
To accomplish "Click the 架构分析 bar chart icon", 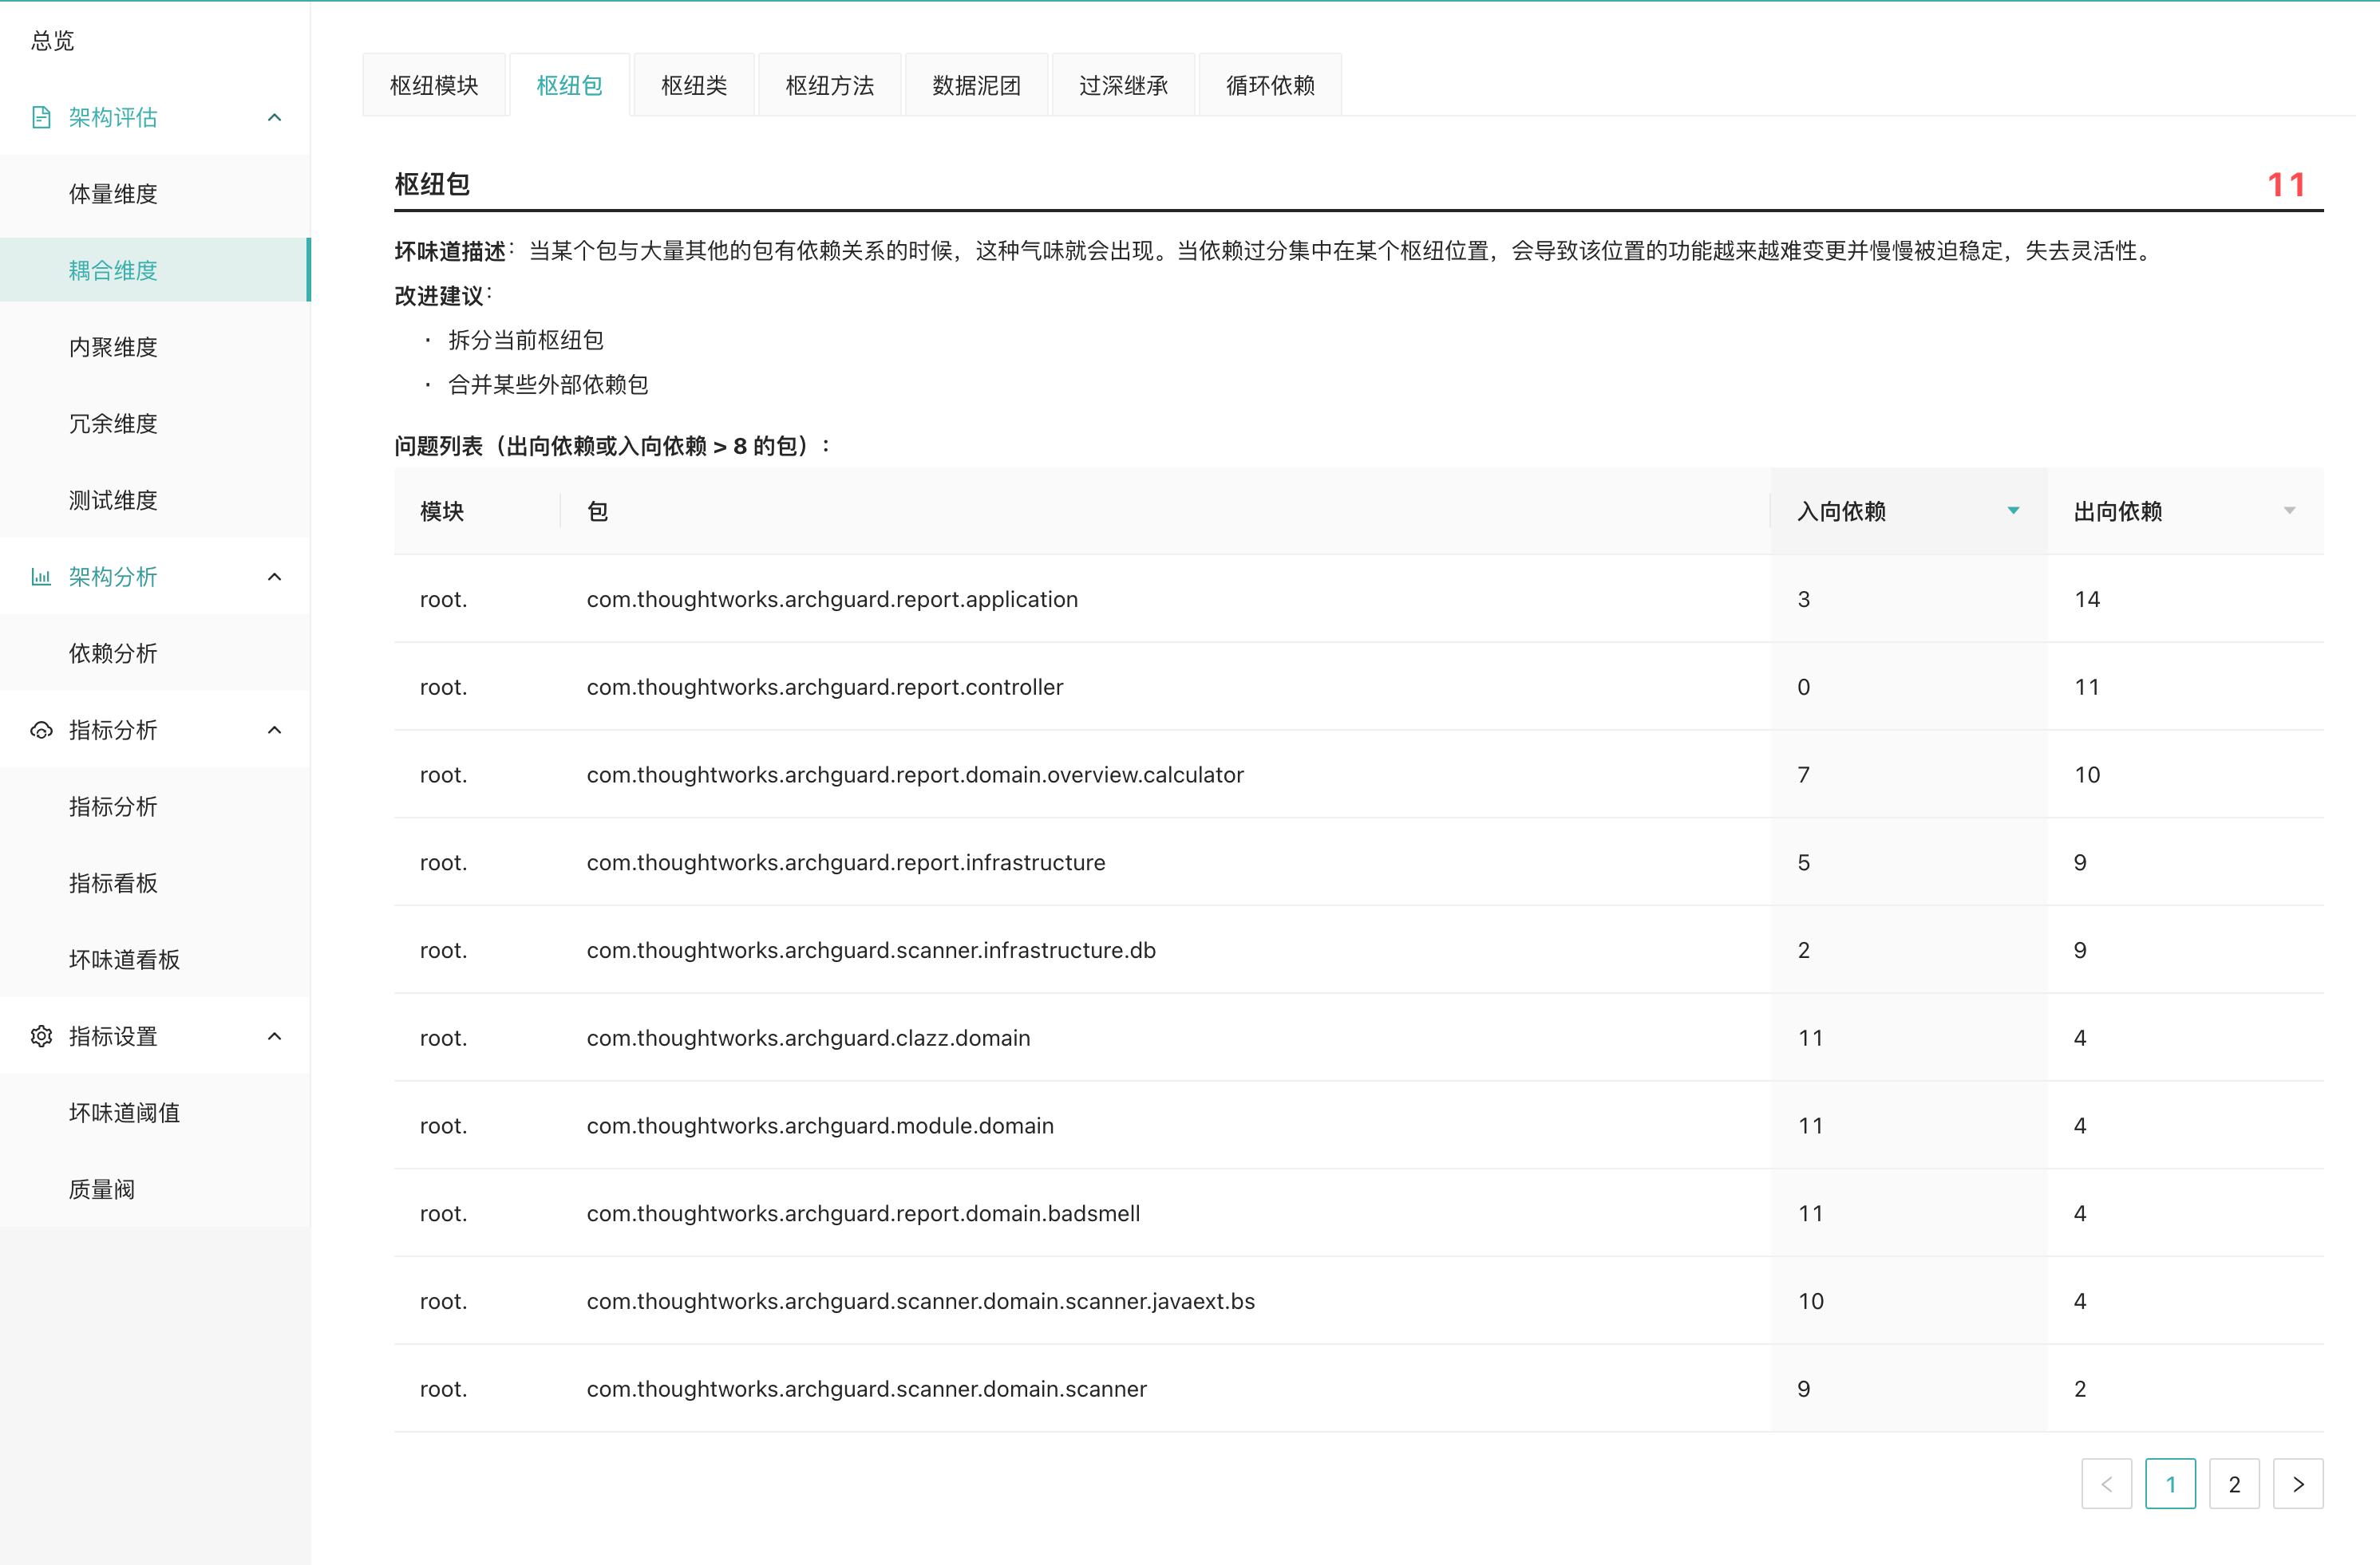I will tap(41, 577).
